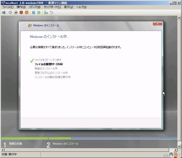182x158 pixels.
Task: Click the horizontal scrollbar thumb
Action: point(87,150)
